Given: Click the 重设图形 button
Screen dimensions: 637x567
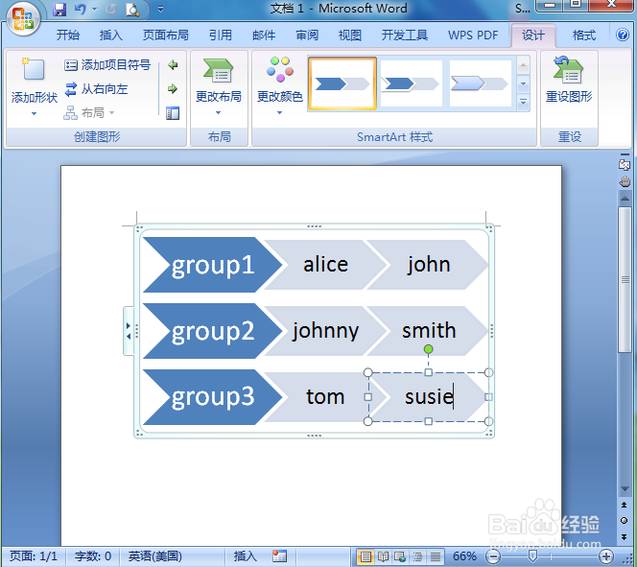Looking at the screenshot, I should [x=569, y=80].
